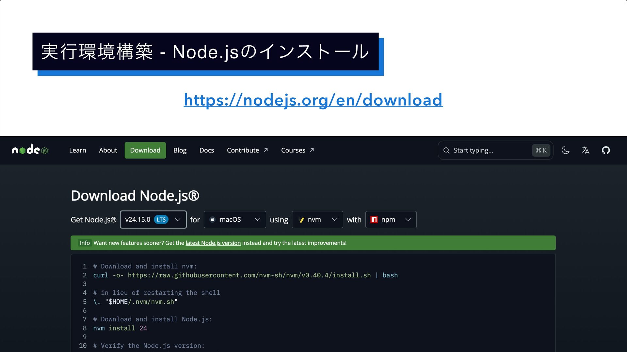The width and height of the screenshot is (627, 352).
Task: Click the Apple macOS icon
Action: pyautogui.click(x=212, y=220)
